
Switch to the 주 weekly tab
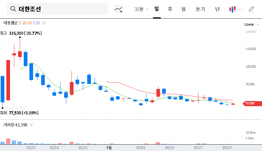pos(170,9)
